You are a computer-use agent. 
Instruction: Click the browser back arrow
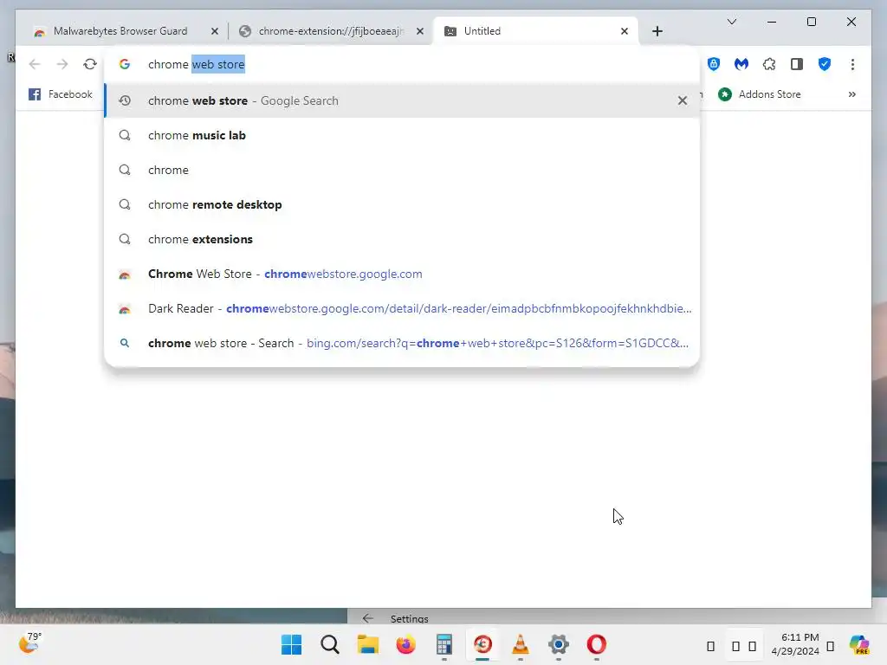click(x=35, y=64)
